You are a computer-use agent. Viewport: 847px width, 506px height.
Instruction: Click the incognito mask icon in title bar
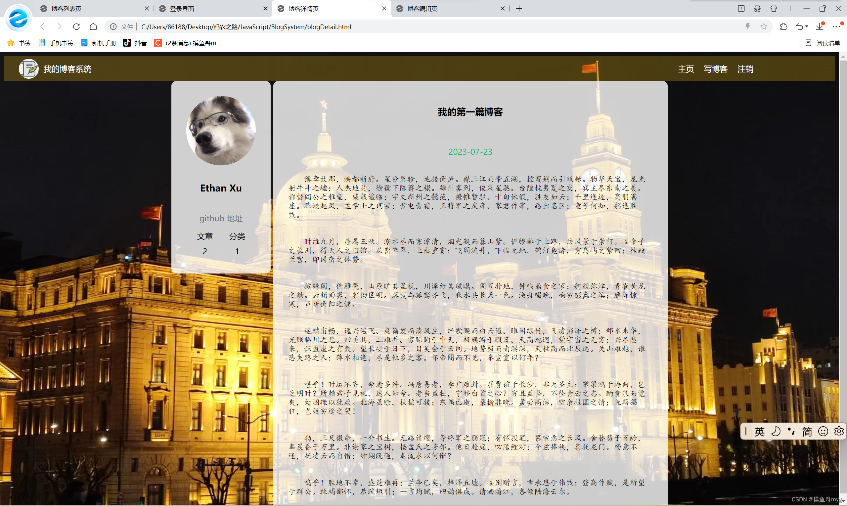coord(757,9)
